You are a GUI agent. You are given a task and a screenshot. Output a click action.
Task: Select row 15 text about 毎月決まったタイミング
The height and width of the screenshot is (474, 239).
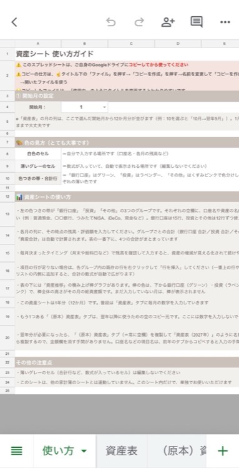tap(128, 253)
